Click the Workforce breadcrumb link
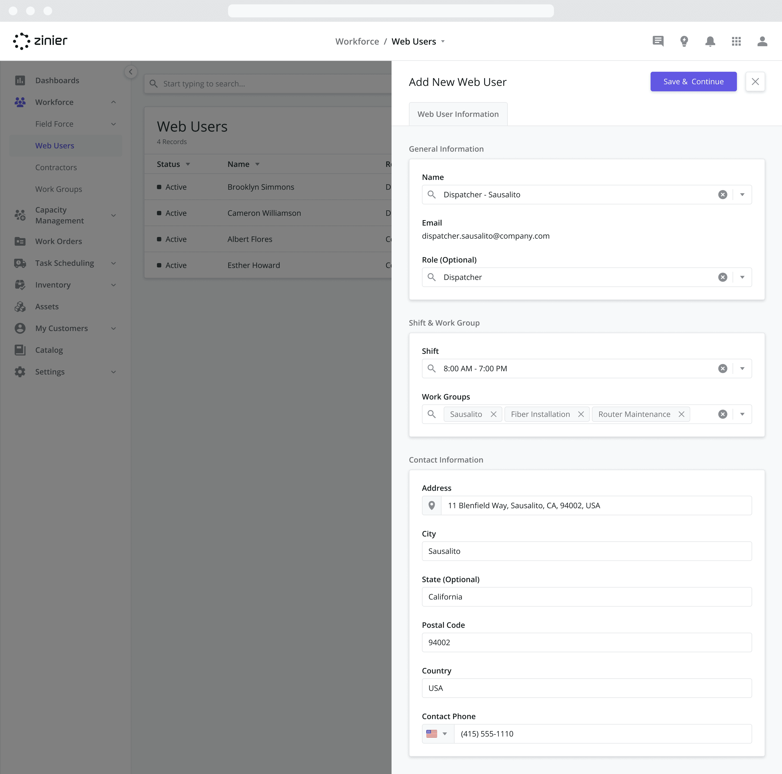 click(x=357, y=41)
